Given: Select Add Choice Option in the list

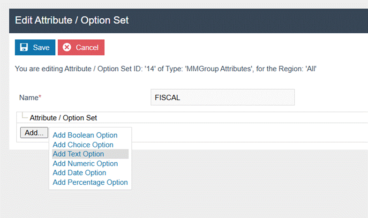Looking at the screenshot, I should pyautogui.click(x=83, y=145).
